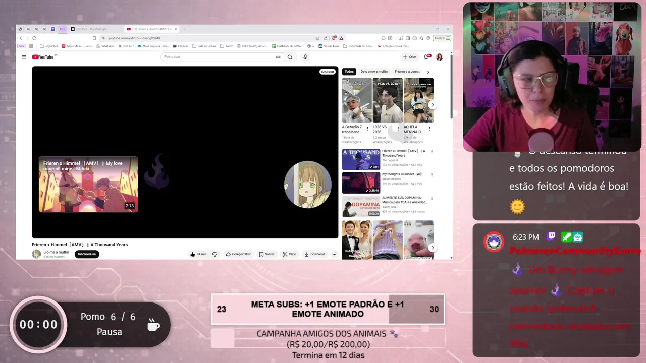Open the on-screen keyboard in search box

(278, 57)
